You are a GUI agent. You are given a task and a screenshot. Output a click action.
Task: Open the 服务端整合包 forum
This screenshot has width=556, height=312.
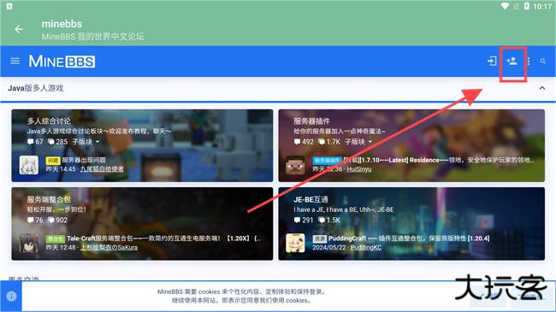(x=49, y=199)
